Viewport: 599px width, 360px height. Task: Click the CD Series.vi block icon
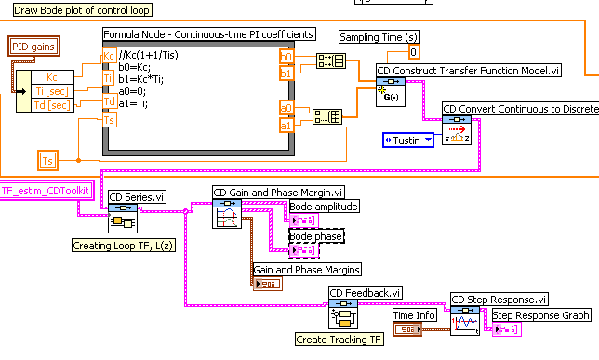[123, 219]
